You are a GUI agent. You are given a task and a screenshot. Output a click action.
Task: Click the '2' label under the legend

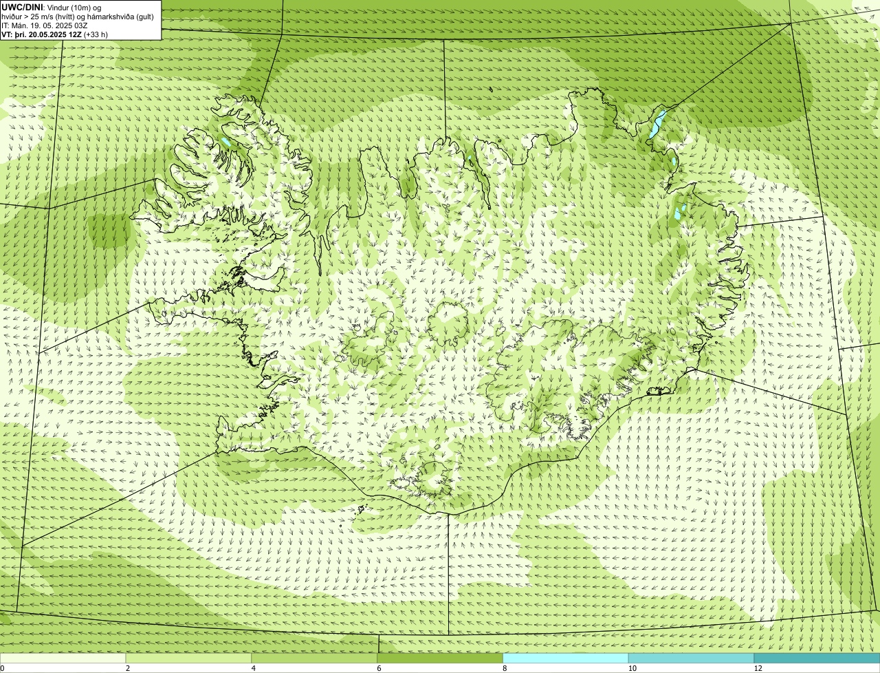click(128, 668)
